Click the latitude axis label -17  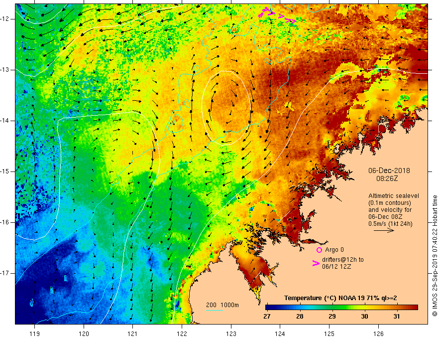point(5,273)
